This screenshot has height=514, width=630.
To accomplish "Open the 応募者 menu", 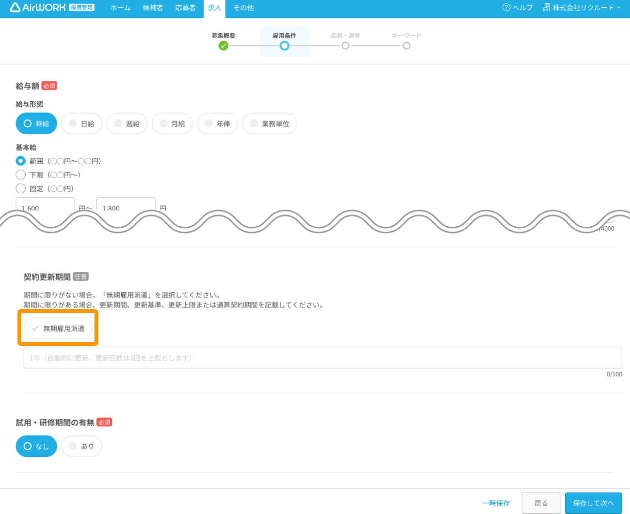I will coord(185,8).
